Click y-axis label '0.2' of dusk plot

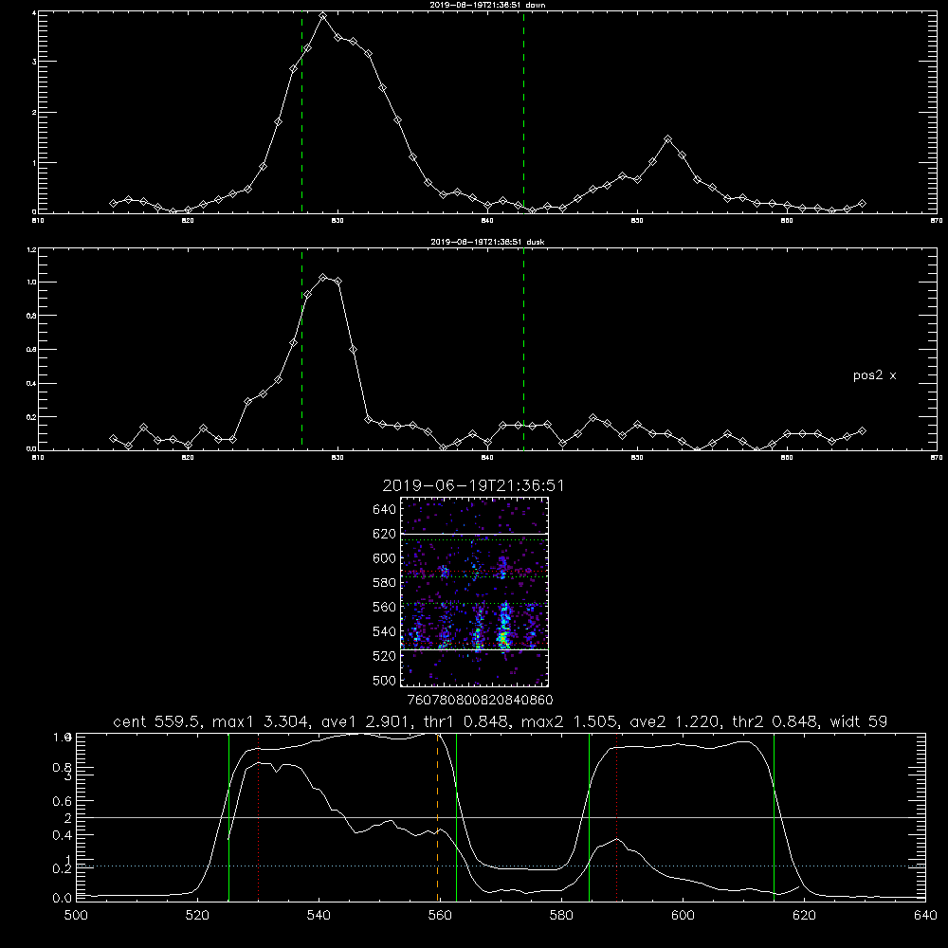[32, 417]
